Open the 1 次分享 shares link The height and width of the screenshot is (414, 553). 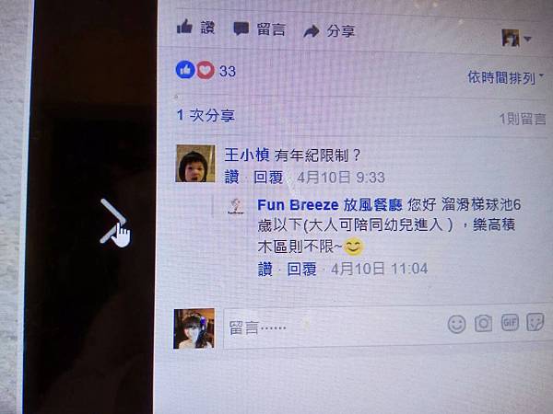206,115
